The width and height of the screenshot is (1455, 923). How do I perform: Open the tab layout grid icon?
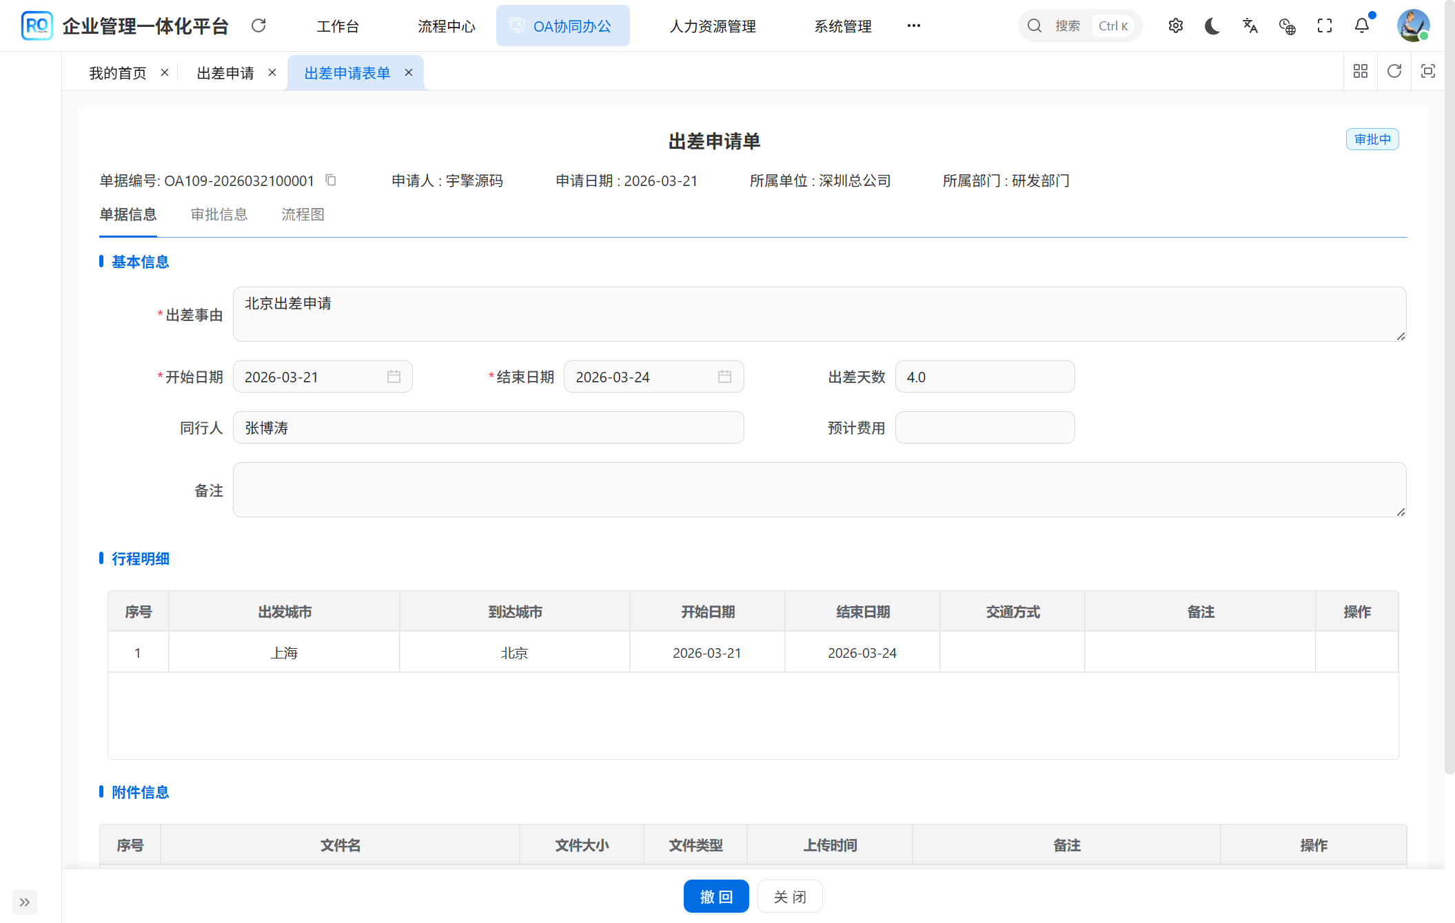1360,71
